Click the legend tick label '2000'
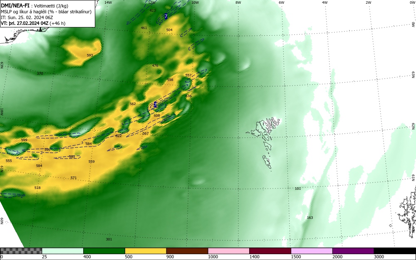Viewport: 416px width, 260px height. [x=337, y=257]
